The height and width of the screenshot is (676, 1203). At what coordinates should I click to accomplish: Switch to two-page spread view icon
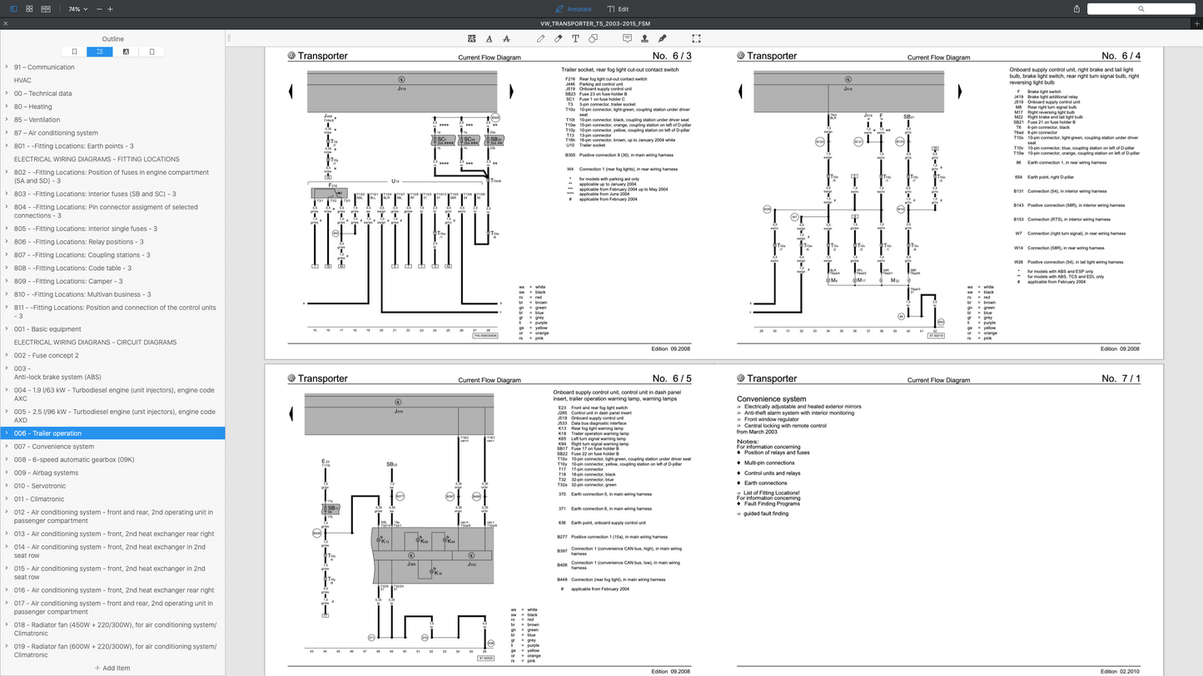coord(46,9)
